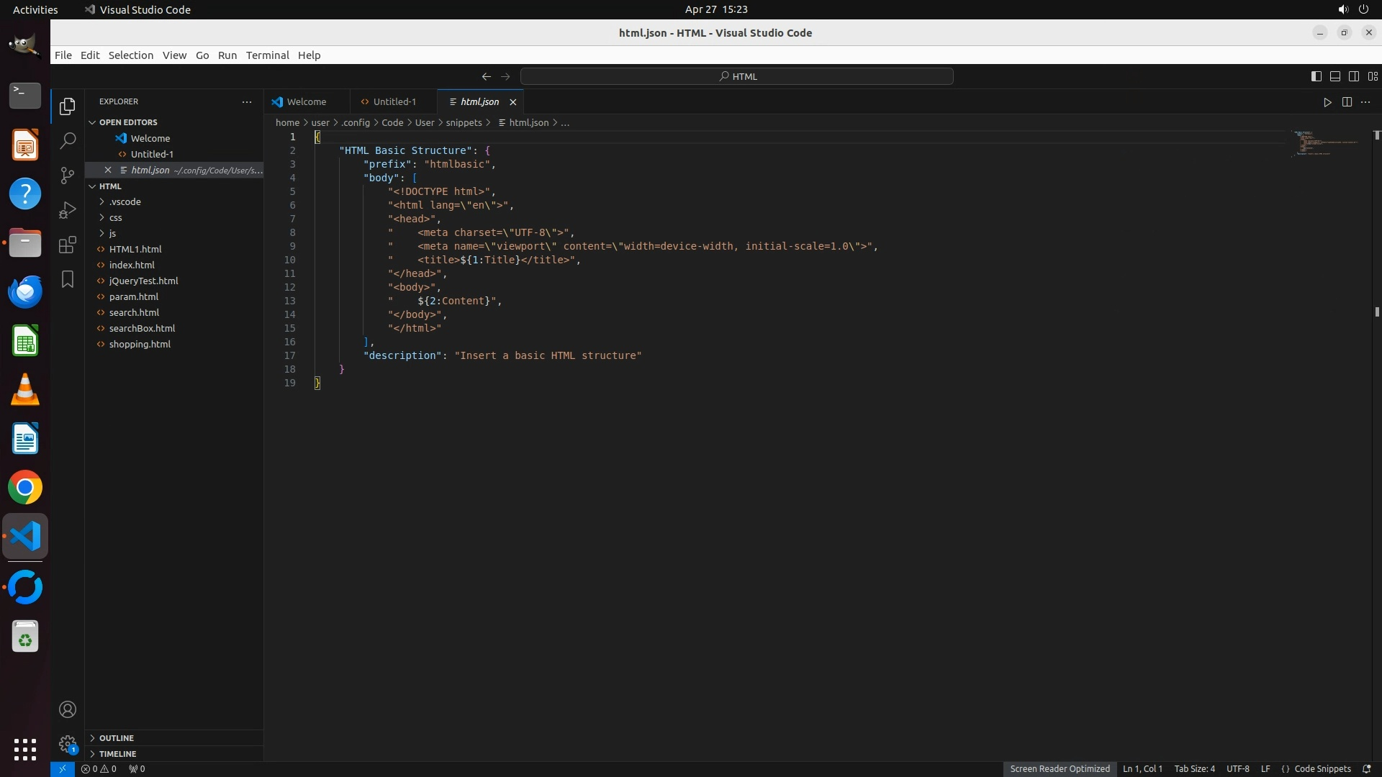
Task: Click the HTML command center search box
Action: click(x=737, y=76)
